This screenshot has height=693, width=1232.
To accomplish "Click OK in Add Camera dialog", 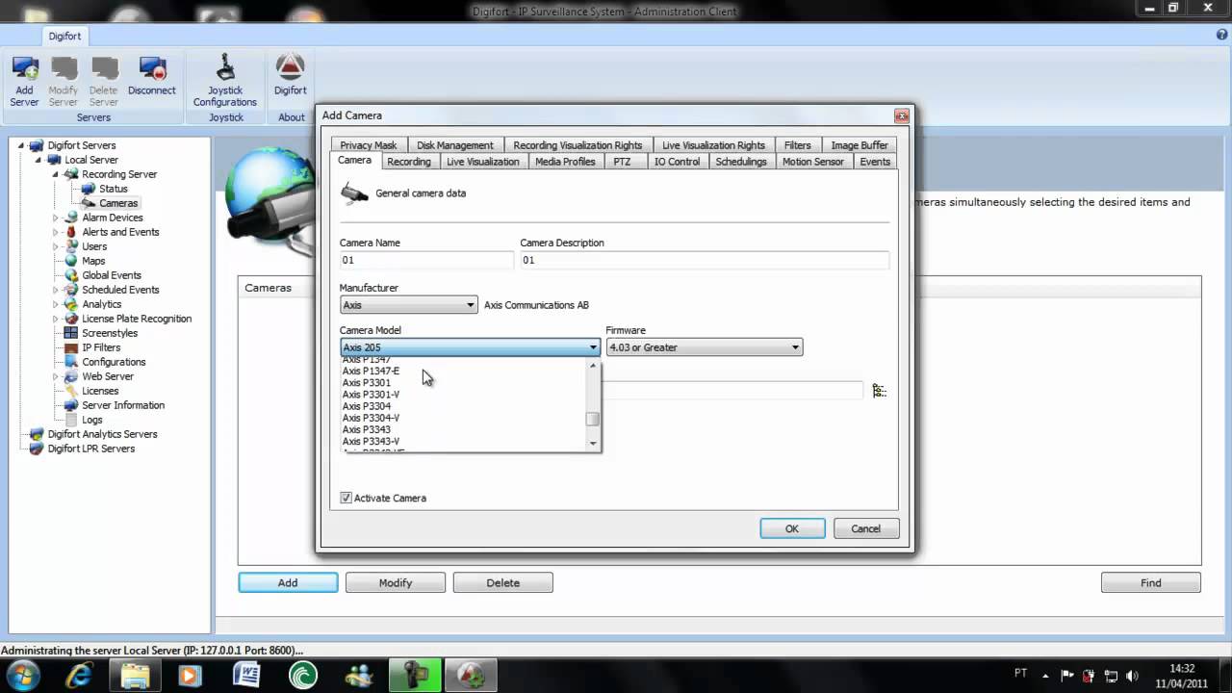I will [x=792, y=528].
